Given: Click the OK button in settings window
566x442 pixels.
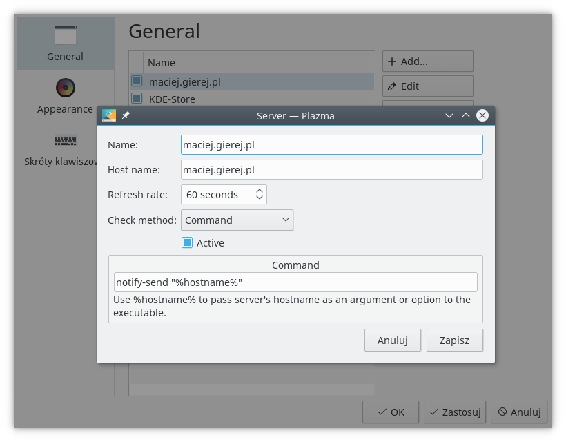Looking at the screenshot, I should click(391, 412).
